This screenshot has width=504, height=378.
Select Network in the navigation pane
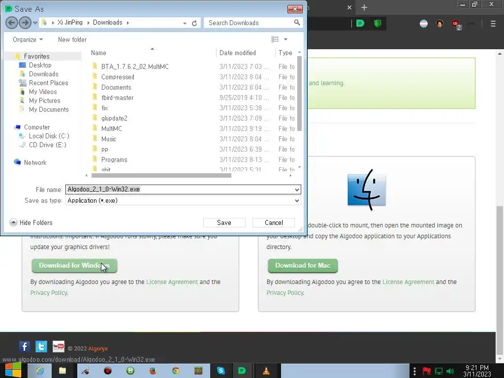coord(35,162)
